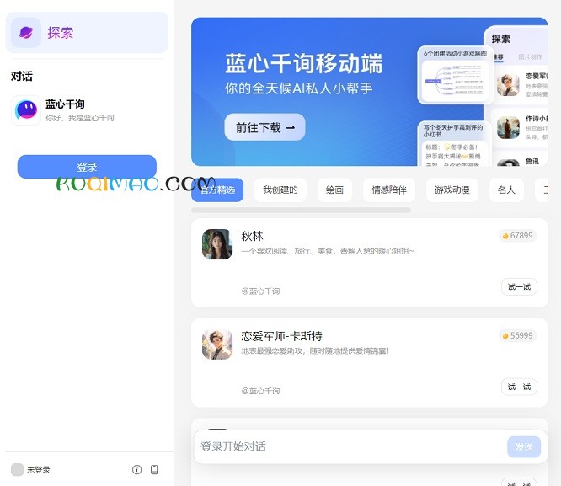561x486 pixels.
Task: Focus the 登录开始对话 input field
Action: coord(350,446)
